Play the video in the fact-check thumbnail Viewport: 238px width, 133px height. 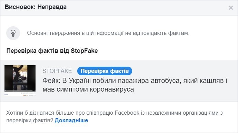tap(20, 78)
